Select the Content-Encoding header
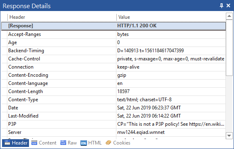 (x=28, y=76)
